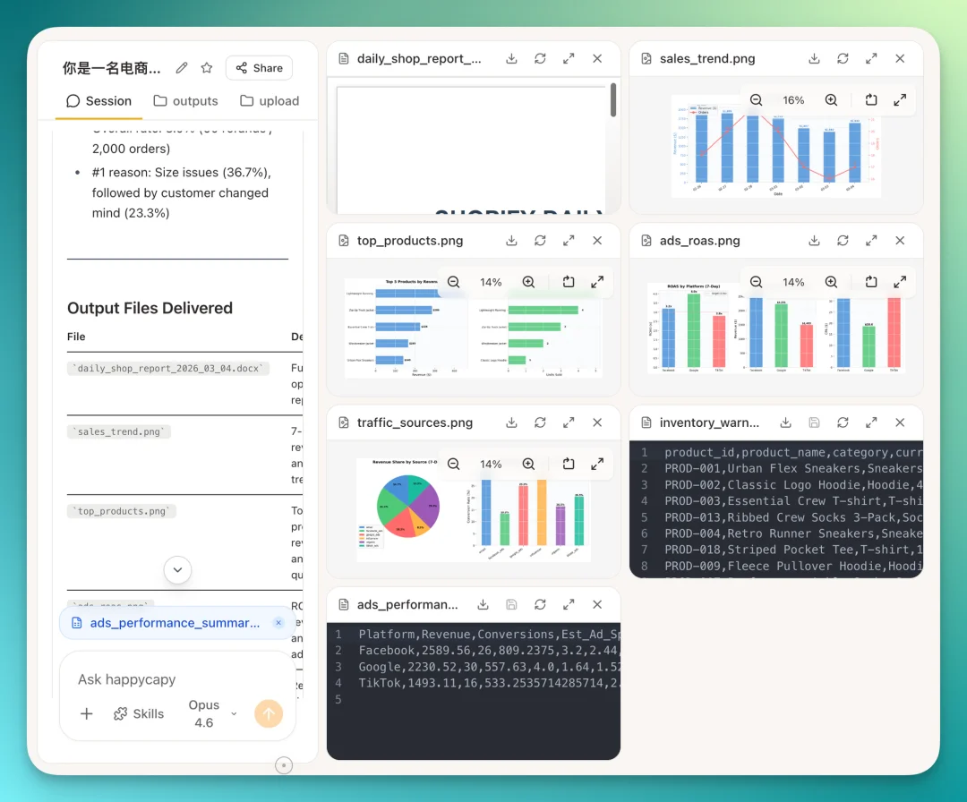
Task: Download the sales_trend.png image
Action: [813, 58]
